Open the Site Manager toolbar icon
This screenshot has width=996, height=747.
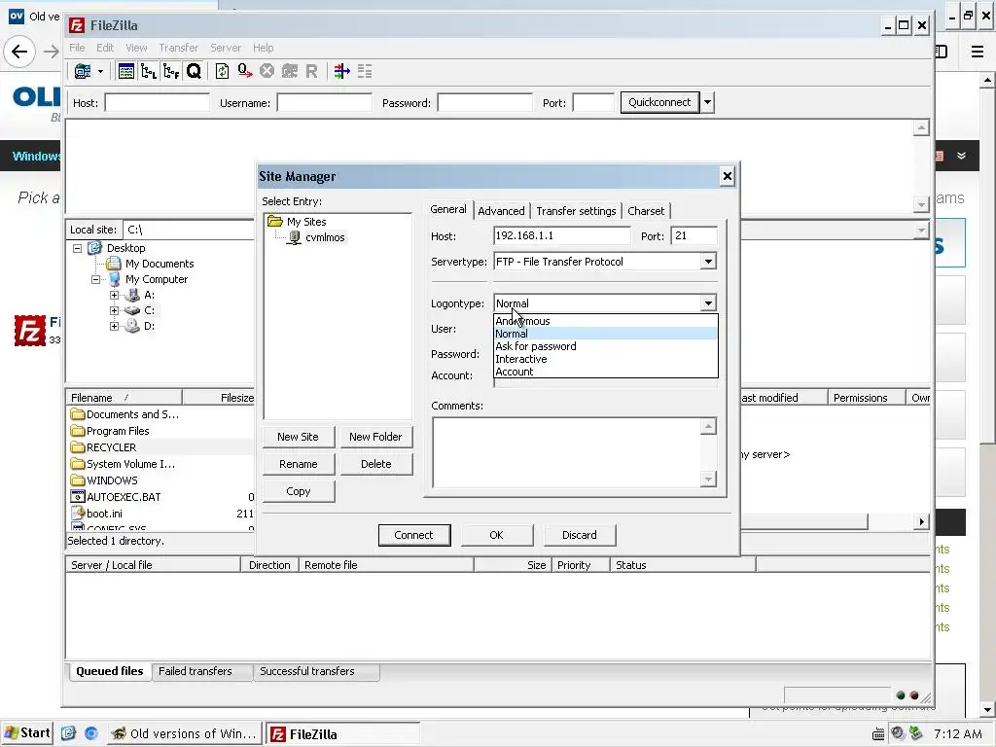point(83,71)
